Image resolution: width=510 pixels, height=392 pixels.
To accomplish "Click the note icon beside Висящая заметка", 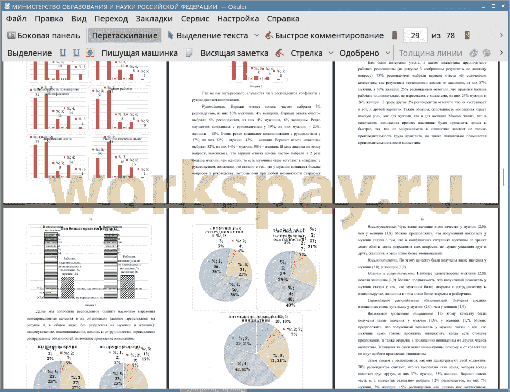I will click(189, 53).
